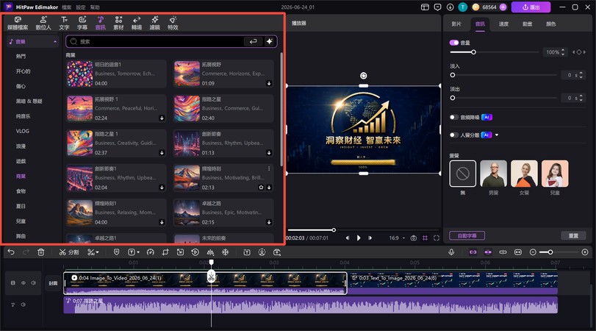This screenshot has height=331, width=596.
Task: Download the 拓展視野 01:09 track
Action: (x=269, y=83)
